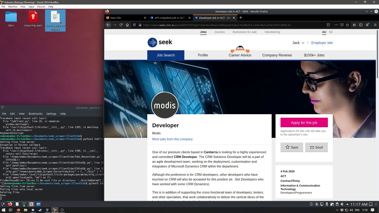This screenshot has height=213, width=379.
Task: Open Windows notification center
Action: (373, 210)
